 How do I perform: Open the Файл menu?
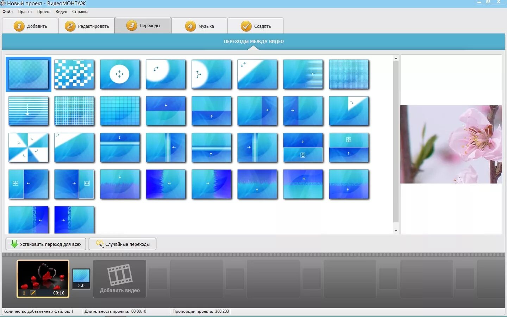click(x=7, y=12)
